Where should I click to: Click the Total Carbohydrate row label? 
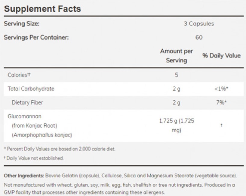point(31,89)
